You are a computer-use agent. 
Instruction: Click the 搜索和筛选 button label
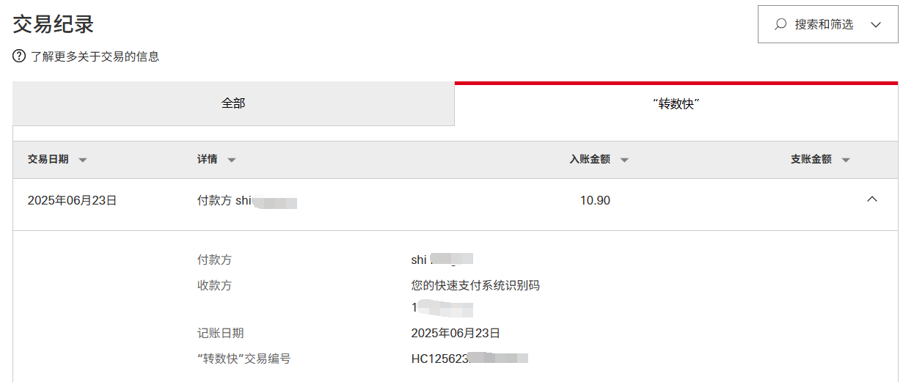824,24
